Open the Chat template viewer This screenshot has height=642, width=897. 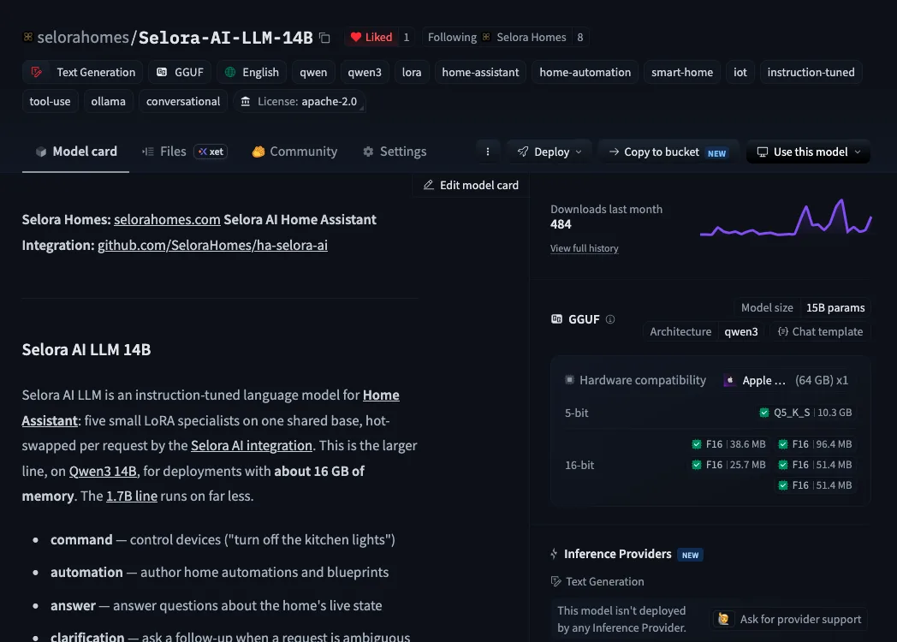tap(820, 331)
